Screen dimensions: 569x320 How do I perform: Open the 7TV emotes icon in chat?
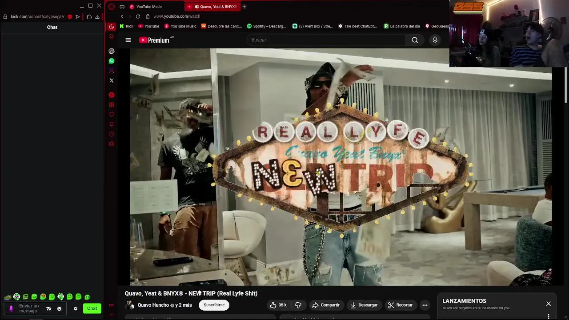[x=48, y=308]
